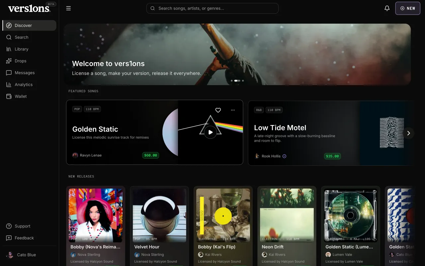
Task: Open the Low Tide Motel title
Action: tap(280, 128)
